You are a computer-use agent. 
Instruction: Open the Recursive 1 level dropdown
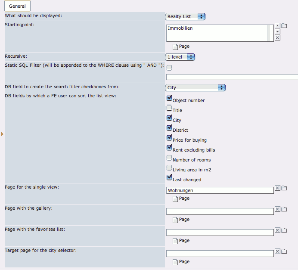point(180,57)
